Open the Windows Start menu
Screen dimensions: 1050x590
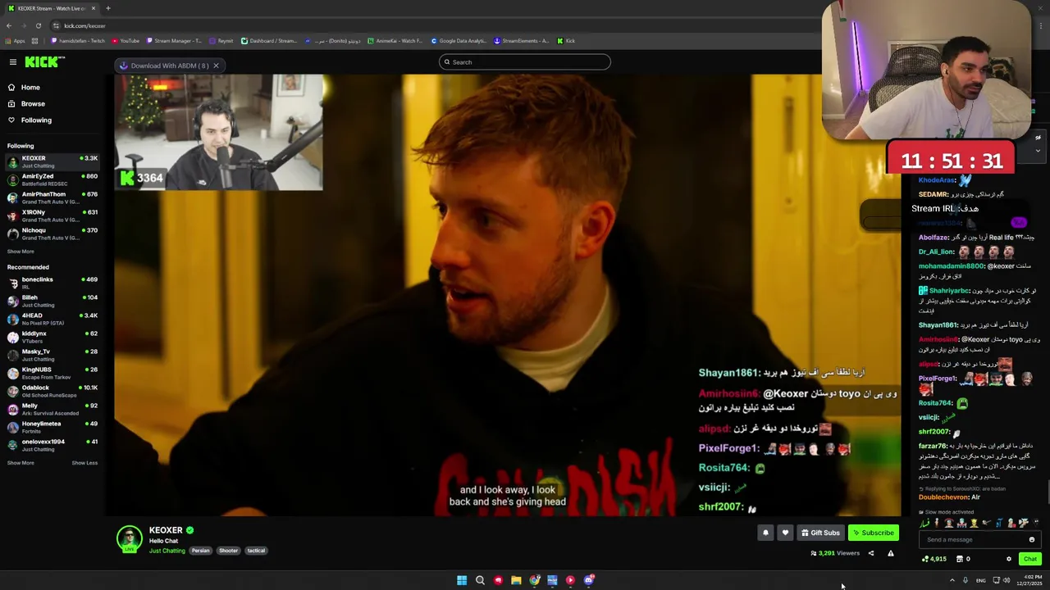pos(462,580)
